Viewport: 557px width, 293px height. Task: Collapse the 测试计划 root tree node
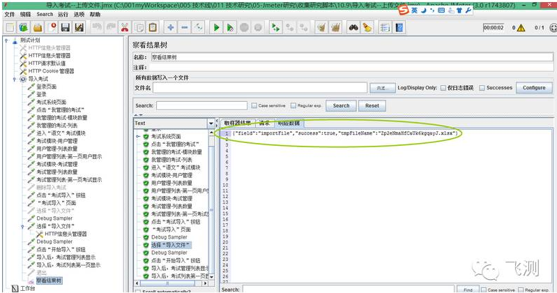[x=6, y=40]
